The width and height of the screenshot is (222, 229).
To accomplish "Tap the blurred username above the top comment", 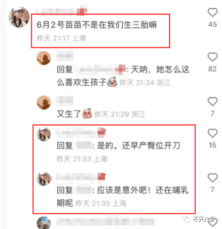I will 61,11.
